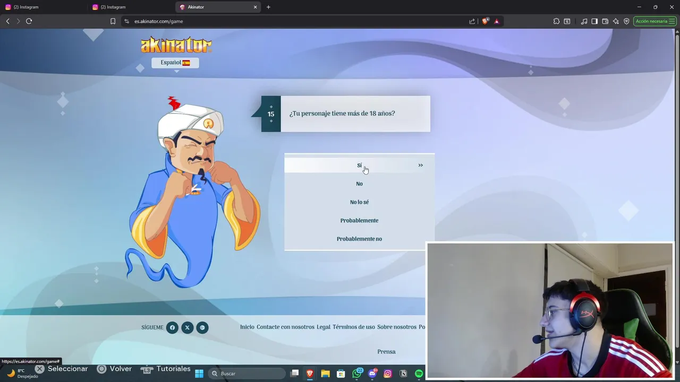Click the "Acción necesaria" menu button
Viewport: 680px width, 382px height.
point(655,21)
